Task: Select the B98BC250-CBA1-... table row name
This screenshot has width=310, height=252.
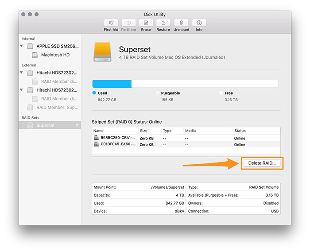Action: pos(118,138)
